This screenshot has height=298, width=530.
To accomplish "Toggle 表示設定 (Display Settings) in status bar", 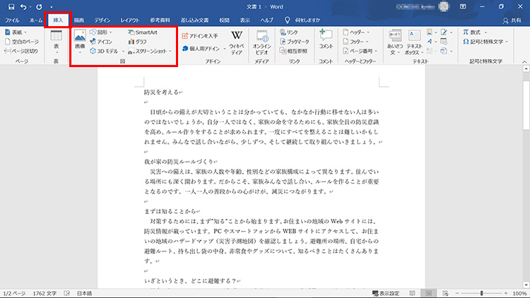I will coord(385,292).
